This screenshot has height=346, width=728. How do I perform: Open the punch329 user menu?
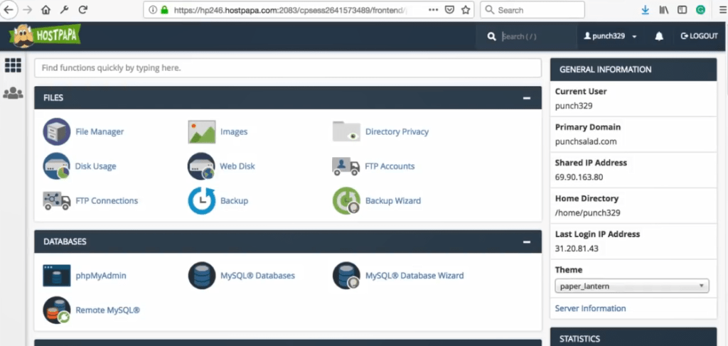(610, 36)
